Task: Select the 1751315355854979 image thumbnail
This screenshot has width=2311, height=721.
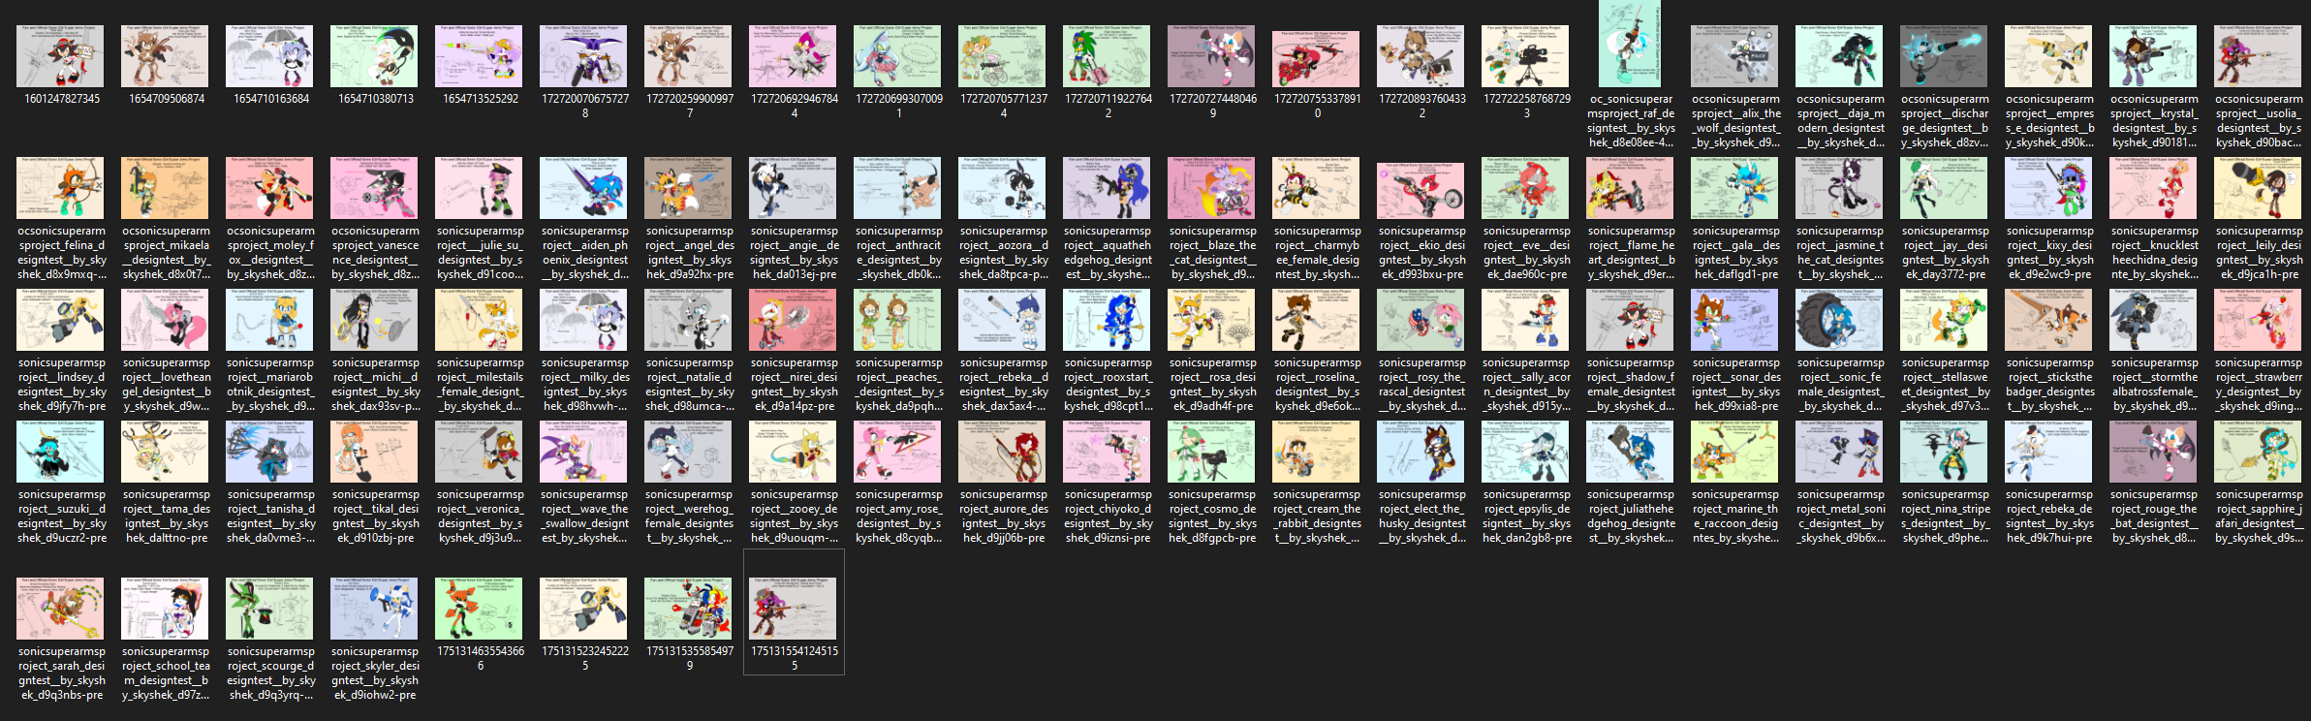Action: (690, 609)
